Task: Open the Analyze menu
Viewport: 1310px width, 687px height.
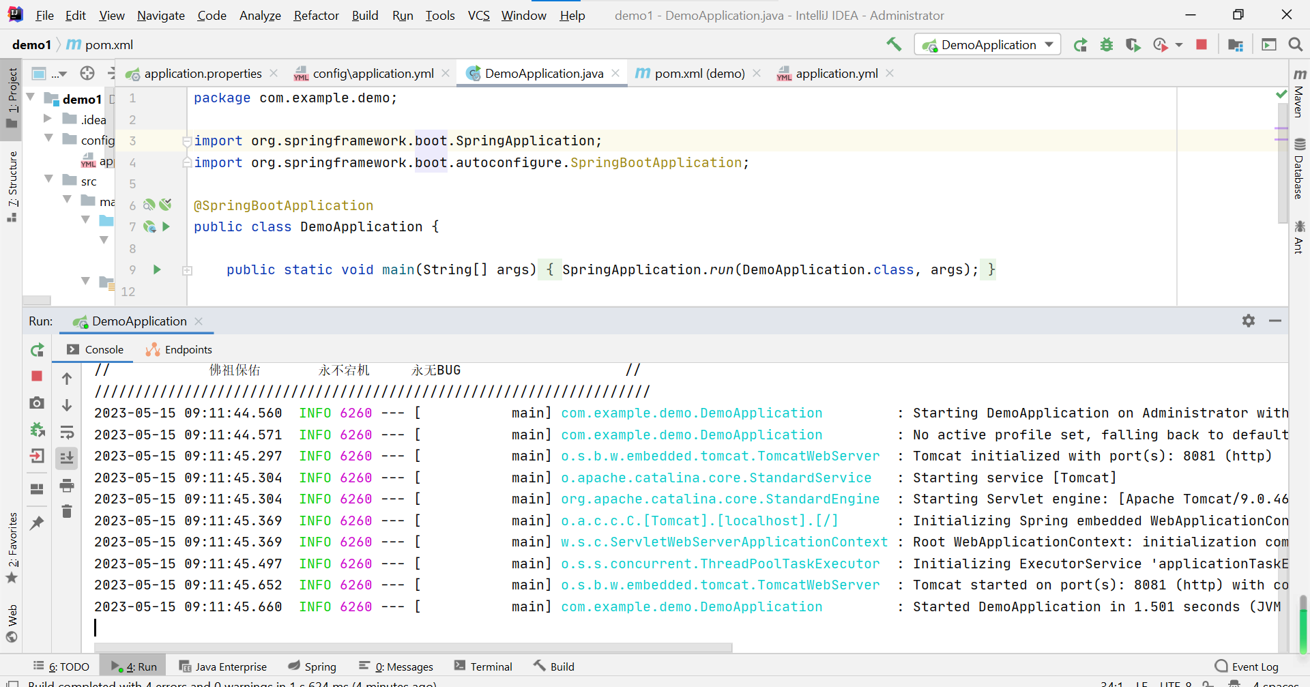Action: (x=260, y=15)
